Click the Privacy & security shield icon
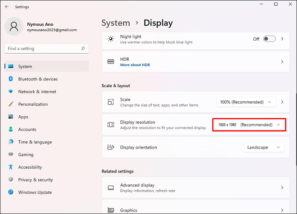Screen dimensions: 297x214 coord(11,180)
